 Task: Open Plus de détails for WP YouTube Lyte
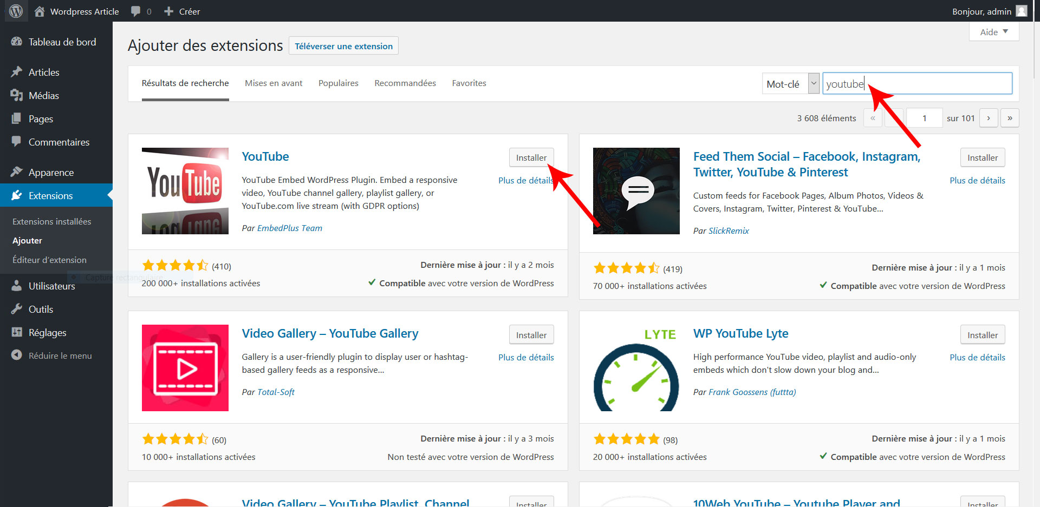(977, 357)
